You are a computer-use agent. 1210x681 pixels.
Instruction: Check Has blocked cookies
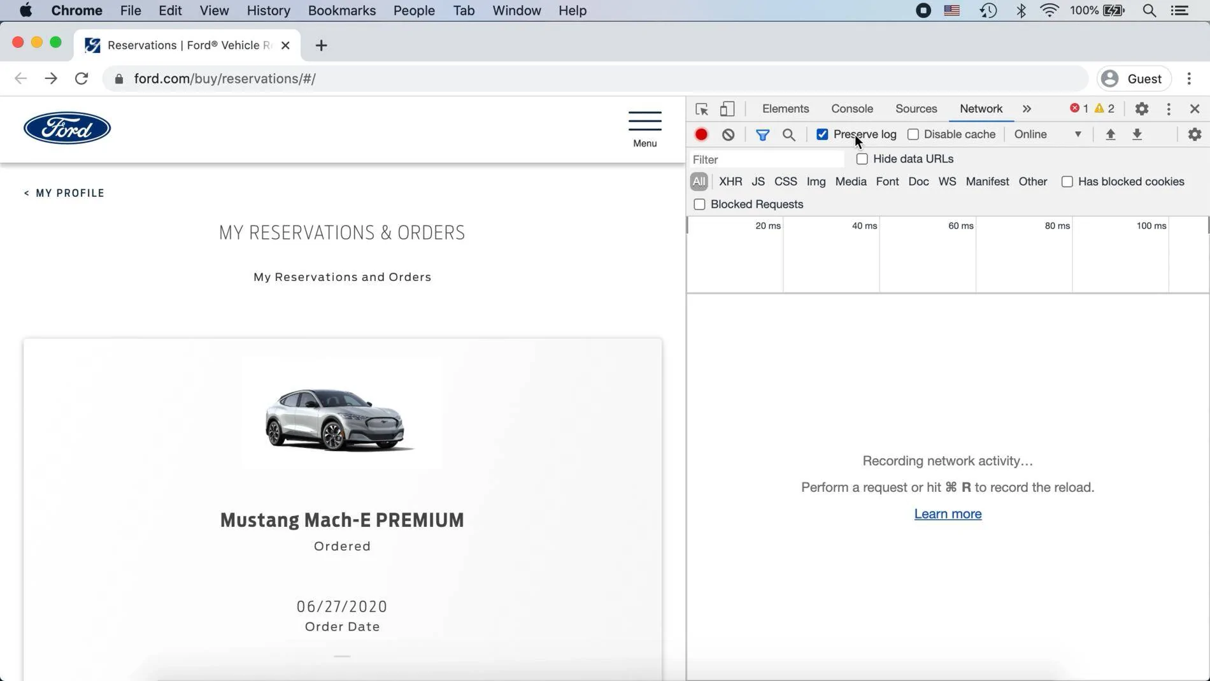(x=1067, y=182)
